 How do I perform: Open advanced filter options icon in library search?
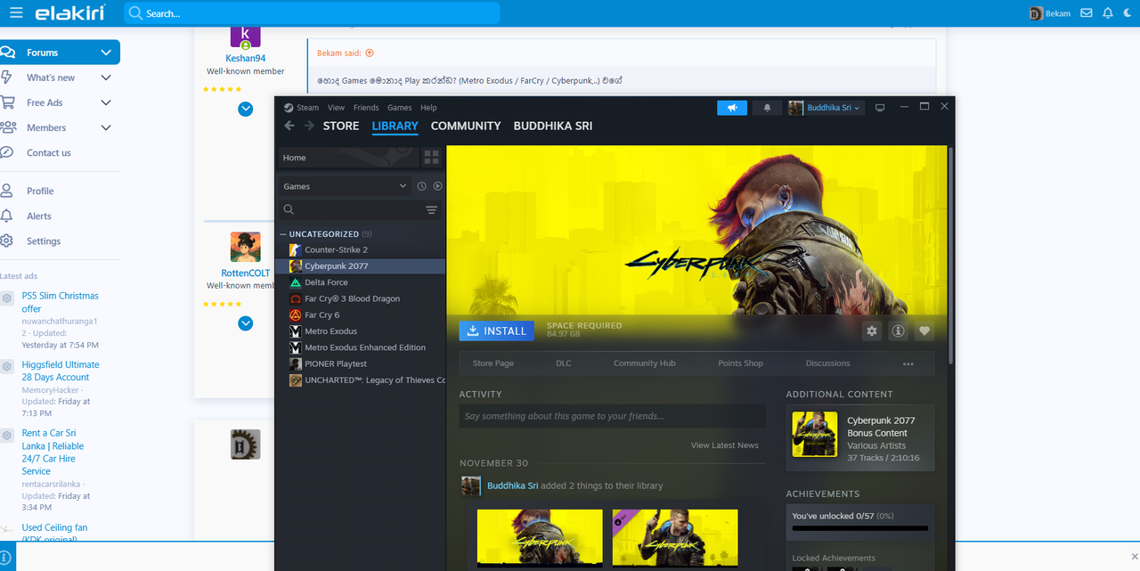pyautogui.click(x=432, y=209)
